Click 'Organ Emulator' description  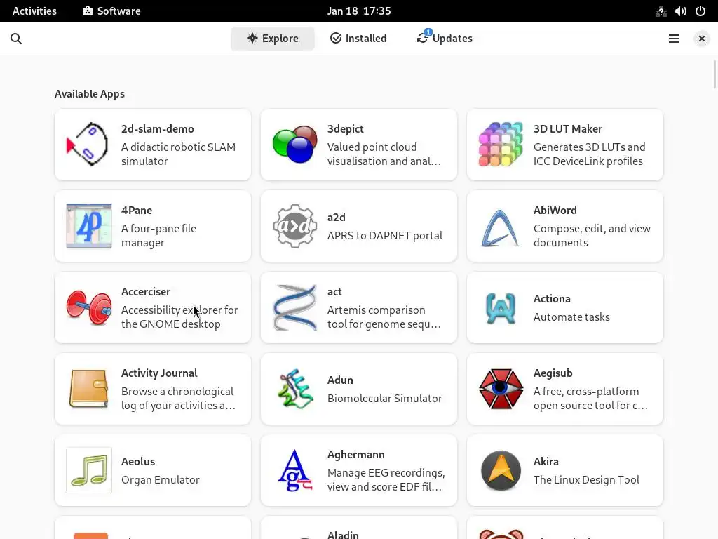point(161,480)
